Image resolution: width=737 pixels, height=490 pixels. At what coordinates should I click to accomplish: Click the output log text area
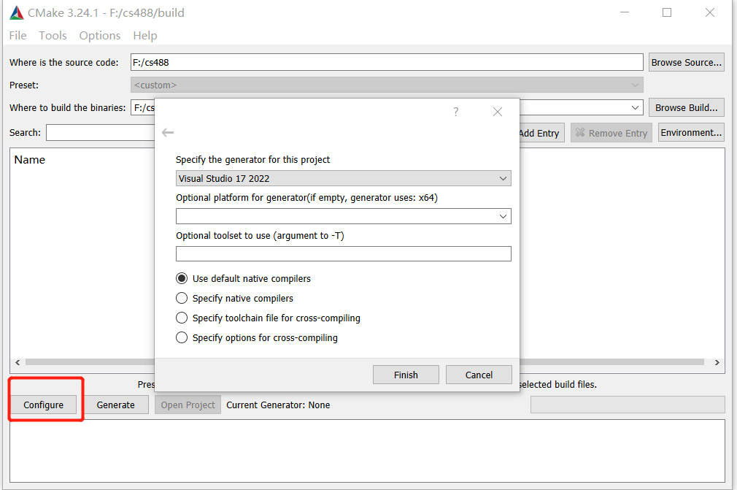pos(367,451)
